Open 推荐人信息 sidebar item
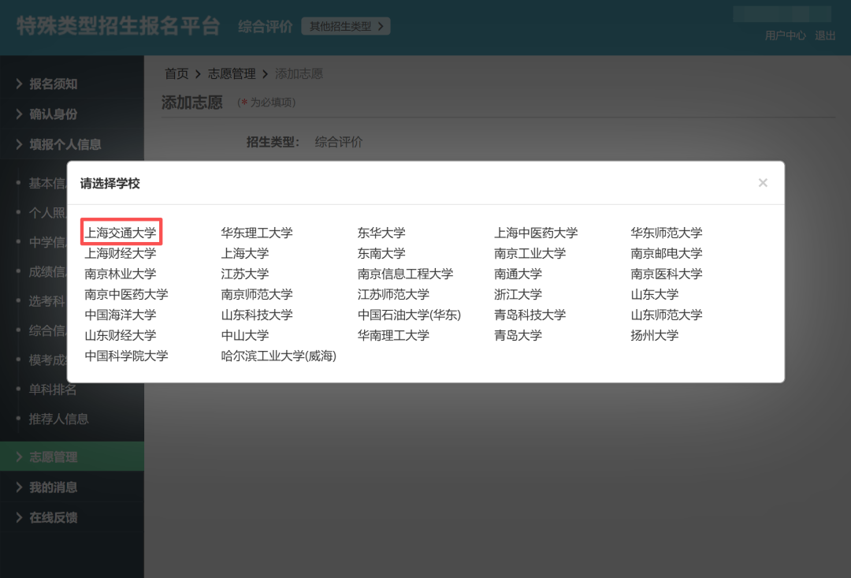851x578 pixels. click(58, 419)
